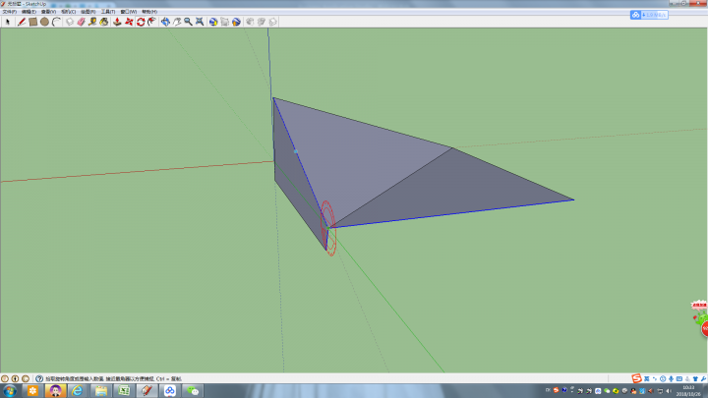
Task: Click the top sloped face of the model
Action: click(x=364, y=157)
